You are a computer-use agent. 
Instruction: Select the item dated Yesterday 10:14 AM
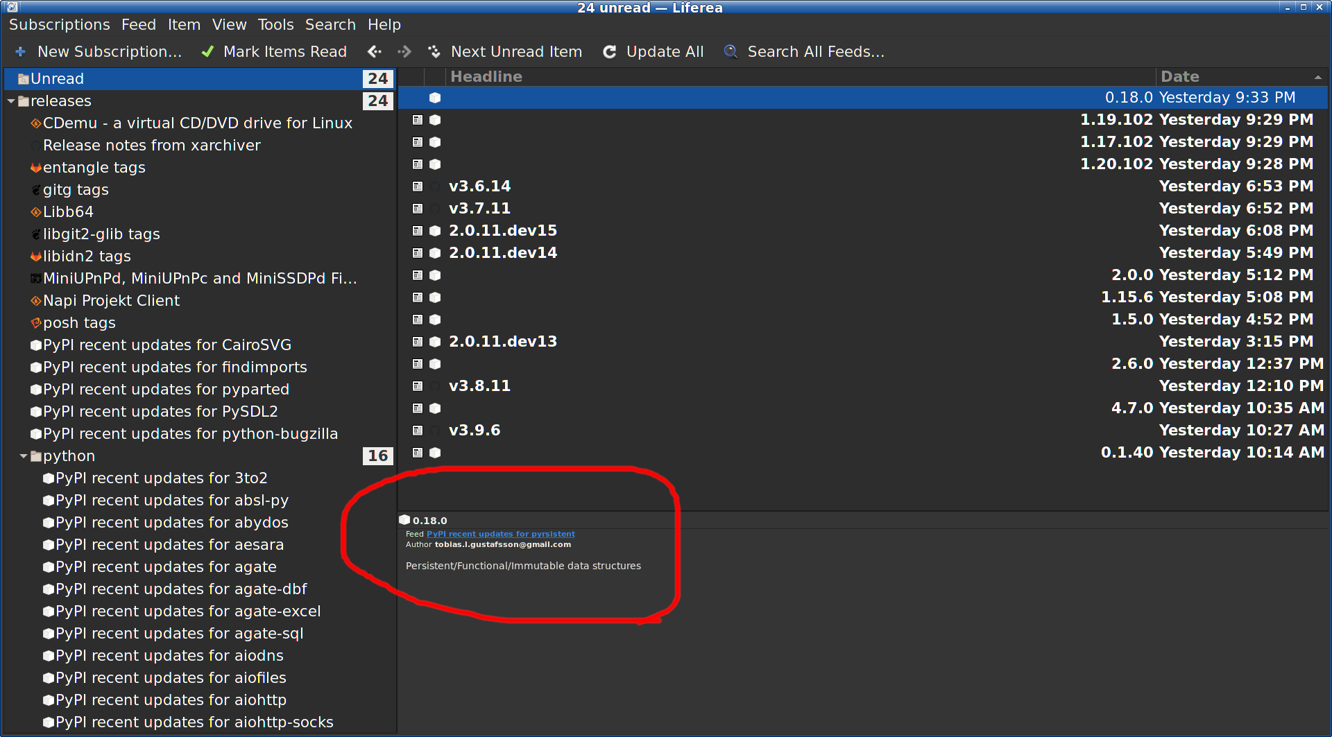tap(863, 453)
